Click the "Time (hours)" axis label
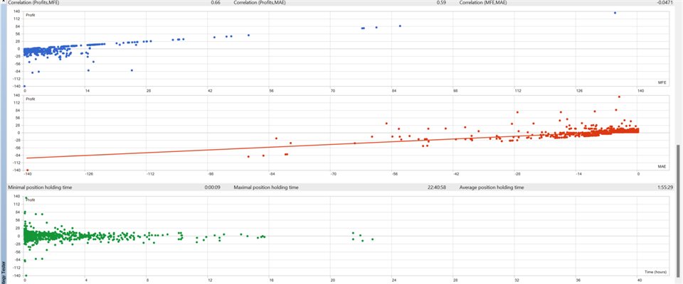The image size is (683, 284). coord(657,272)
